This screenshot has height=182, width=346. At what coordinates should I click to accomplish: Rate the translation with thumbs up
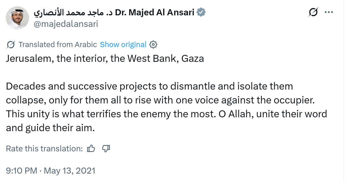[x=91, y=148]
